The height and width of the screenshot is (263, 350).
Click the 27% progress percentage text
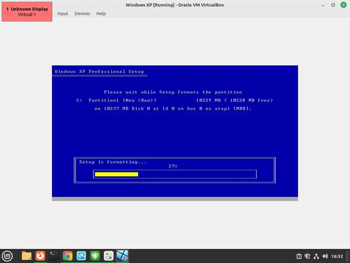tap(173, 166)
